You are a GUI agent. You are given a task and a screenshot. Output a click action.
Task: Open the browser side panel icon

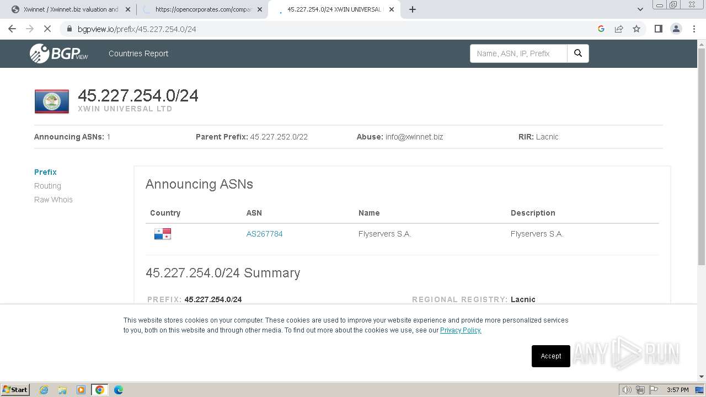click(x=658, y=29)
